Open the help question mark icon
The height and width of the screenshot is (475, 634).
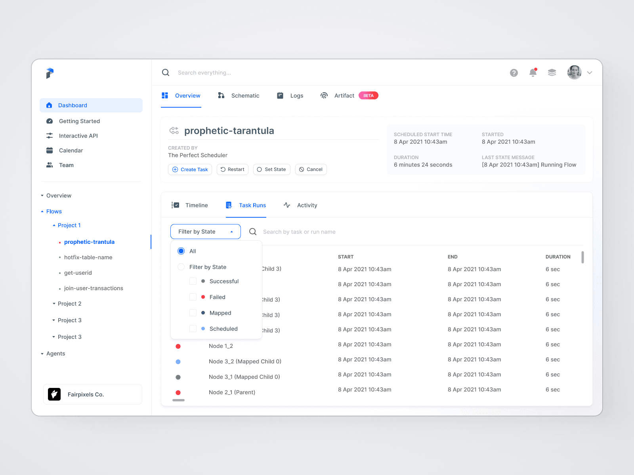click(x=514, y=73)
